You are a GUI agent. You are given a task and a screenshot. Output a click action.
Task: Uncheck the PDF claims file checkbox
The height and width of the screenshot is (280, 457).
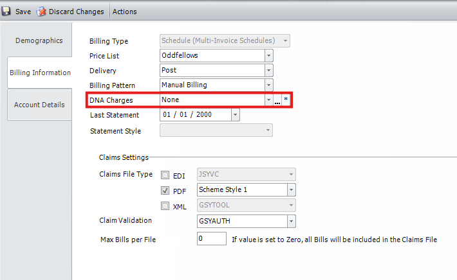[165, 190]
